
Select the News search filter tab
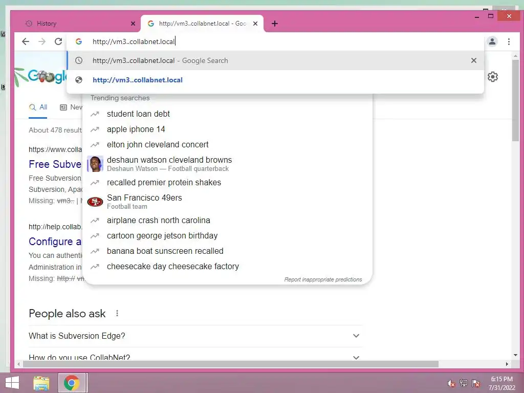[71, 107]
